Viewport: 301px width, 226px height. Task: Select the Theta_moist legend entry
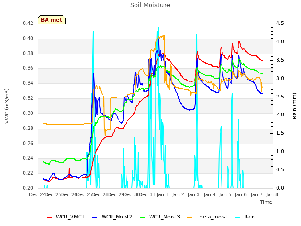point(207,217)
